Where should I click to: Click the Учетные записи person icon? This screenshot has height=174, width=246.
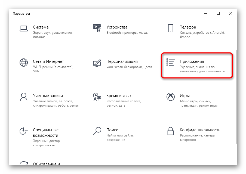click(x=24, y=97)
